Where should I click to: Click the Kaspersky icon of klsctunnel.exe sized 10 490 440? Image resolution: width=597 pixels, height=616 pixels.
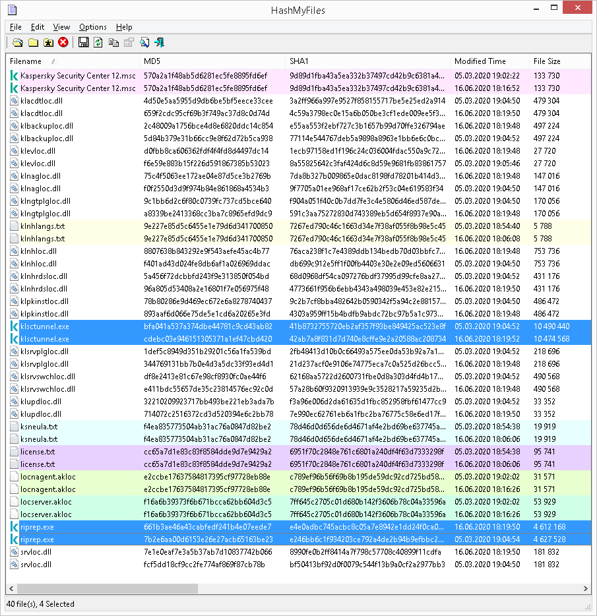(14, 326)
